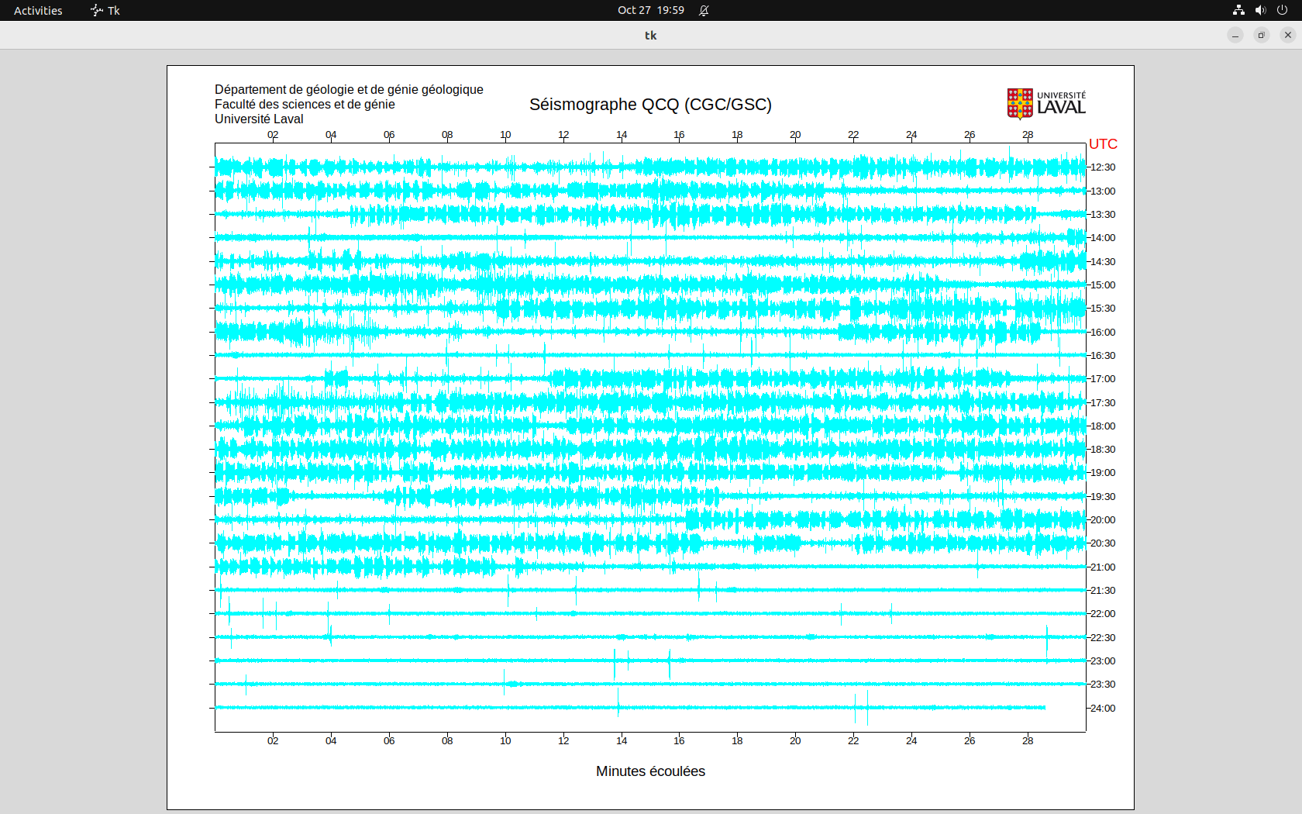Click the red UTC label
This screenshot has height=814, width=1302.
(x=1103, y=144)
